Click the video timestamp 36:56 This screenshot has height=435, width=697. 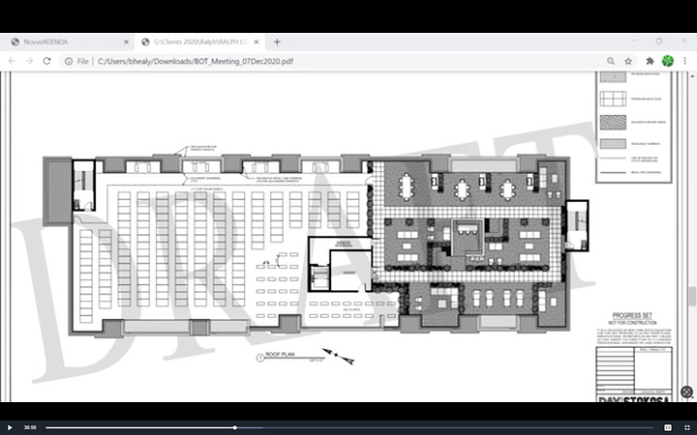pyautogui.click(x=30, y=427)
